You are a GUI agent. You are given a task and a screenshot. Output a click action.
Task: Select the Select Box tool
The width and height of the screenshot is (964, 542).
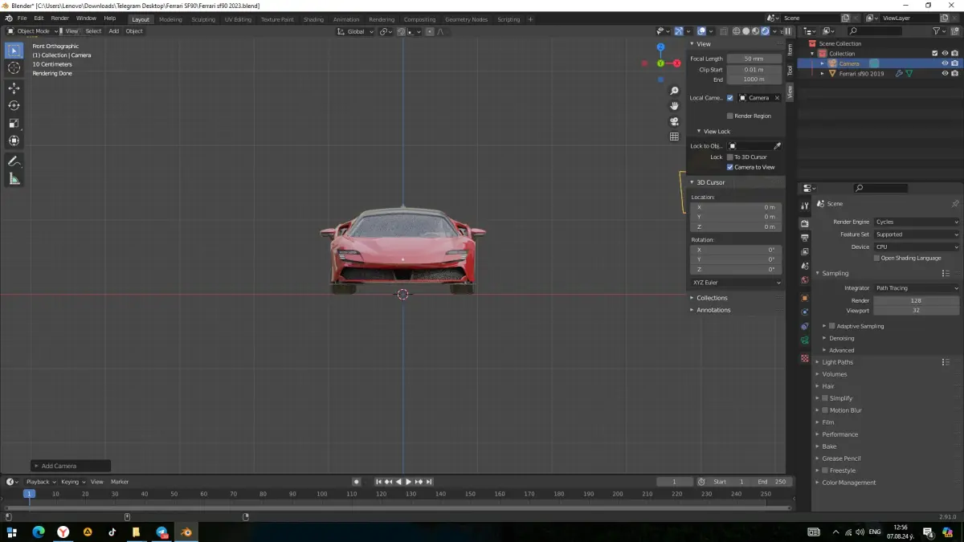(x=14, y=51)
